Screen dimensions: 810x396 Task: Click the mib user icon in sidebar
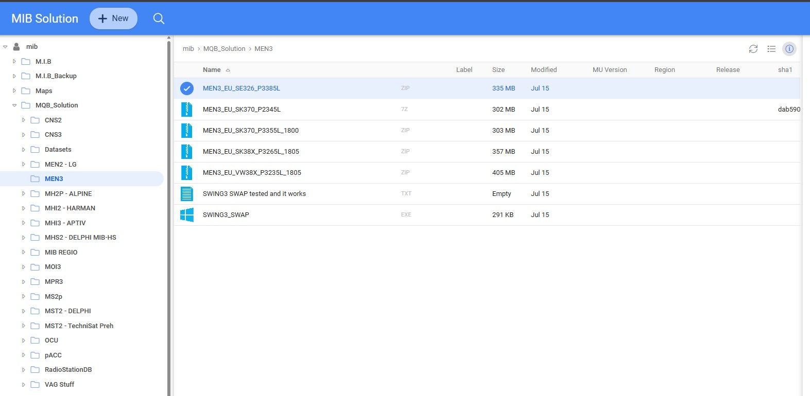coord(16,47)
